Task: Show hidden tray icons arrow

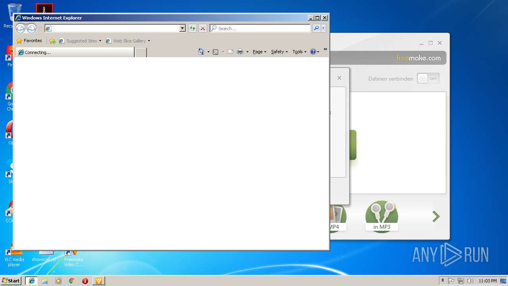Action: [x=443, y=281]
